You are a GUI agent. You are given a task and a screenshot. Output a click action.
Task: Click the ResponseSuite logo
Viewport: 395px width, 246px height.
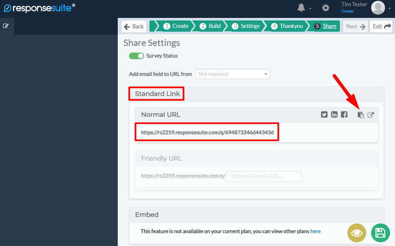coord(39,8)
